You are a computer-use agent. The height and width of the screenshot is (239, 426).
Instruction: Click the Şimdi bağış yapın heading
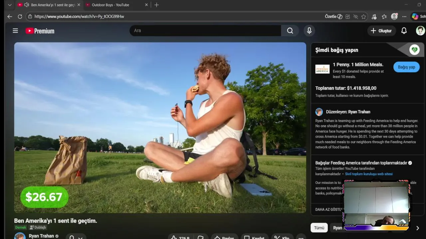click(x=337, y=50)
